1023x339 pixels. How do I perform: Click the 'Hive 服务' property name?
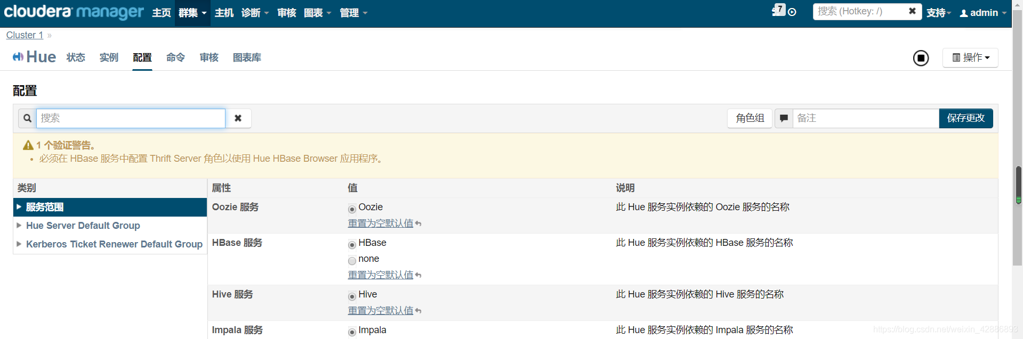coord(232,294)
